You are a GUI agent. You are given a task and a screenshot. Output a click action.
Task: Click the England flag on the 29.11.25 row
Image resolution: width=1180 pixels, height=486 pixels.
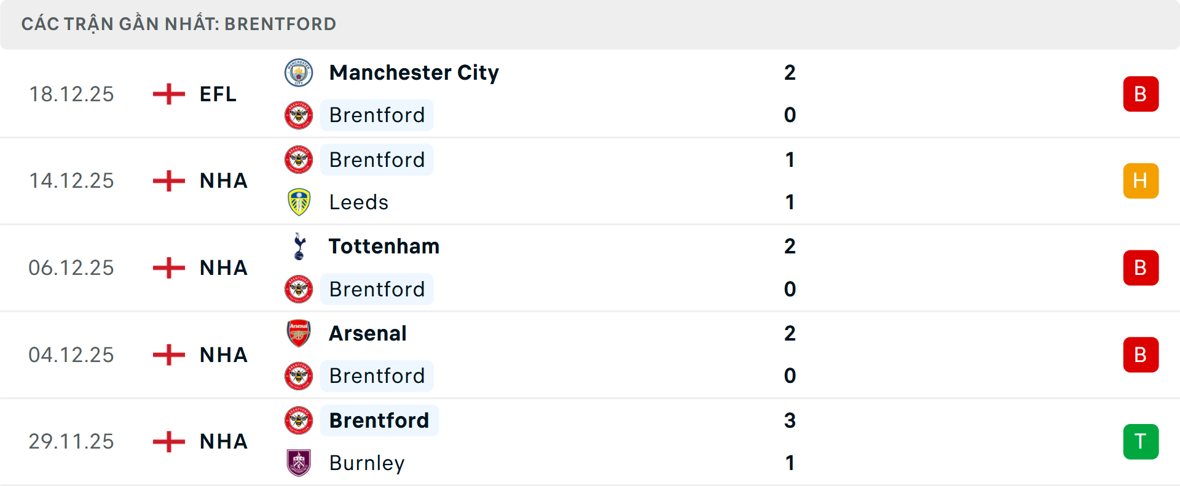point(167,441)
